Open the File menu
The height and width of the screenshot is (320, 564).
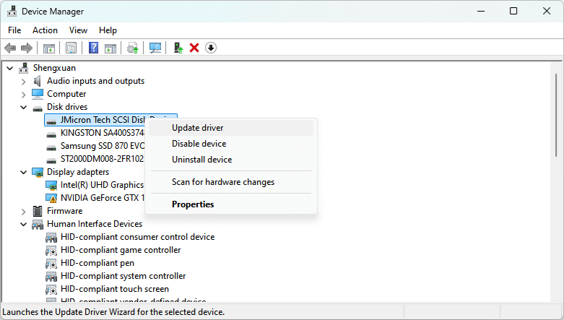click(14, 30)
